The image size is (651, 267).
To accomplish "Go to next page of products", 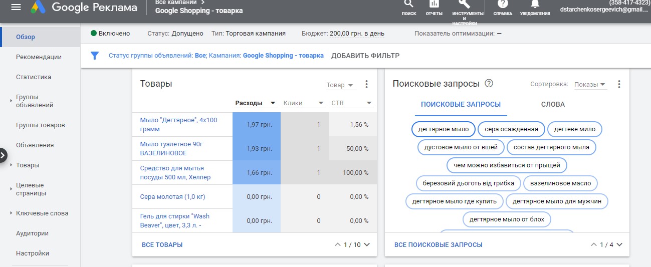I will [367, 245].
